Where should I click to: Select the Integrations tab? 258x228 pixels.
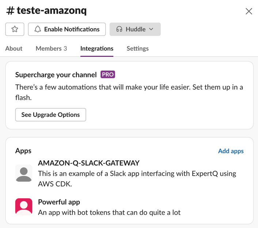[97, 48]
